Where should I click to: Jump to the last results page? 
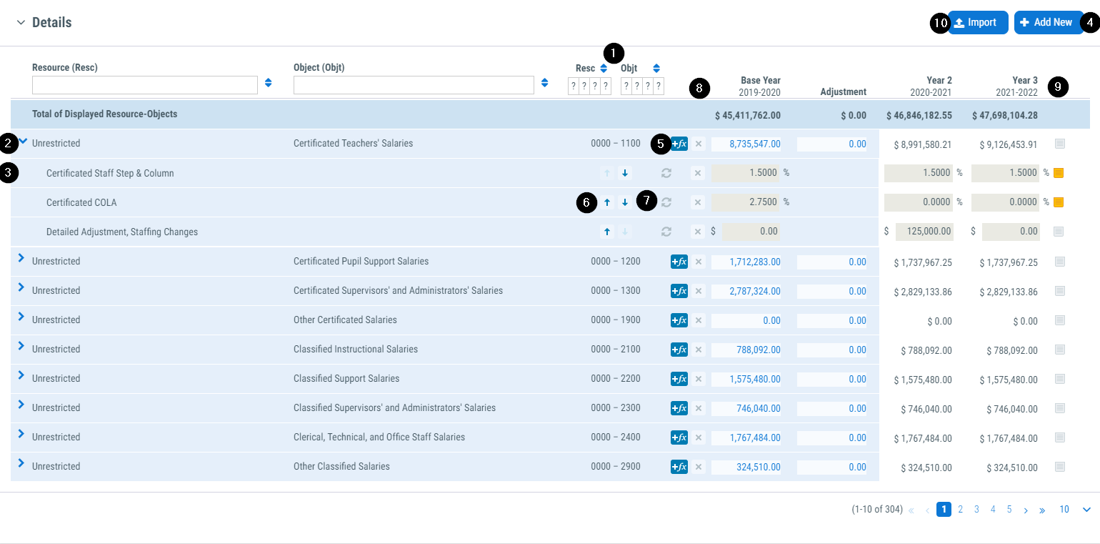pos(1042,510)
